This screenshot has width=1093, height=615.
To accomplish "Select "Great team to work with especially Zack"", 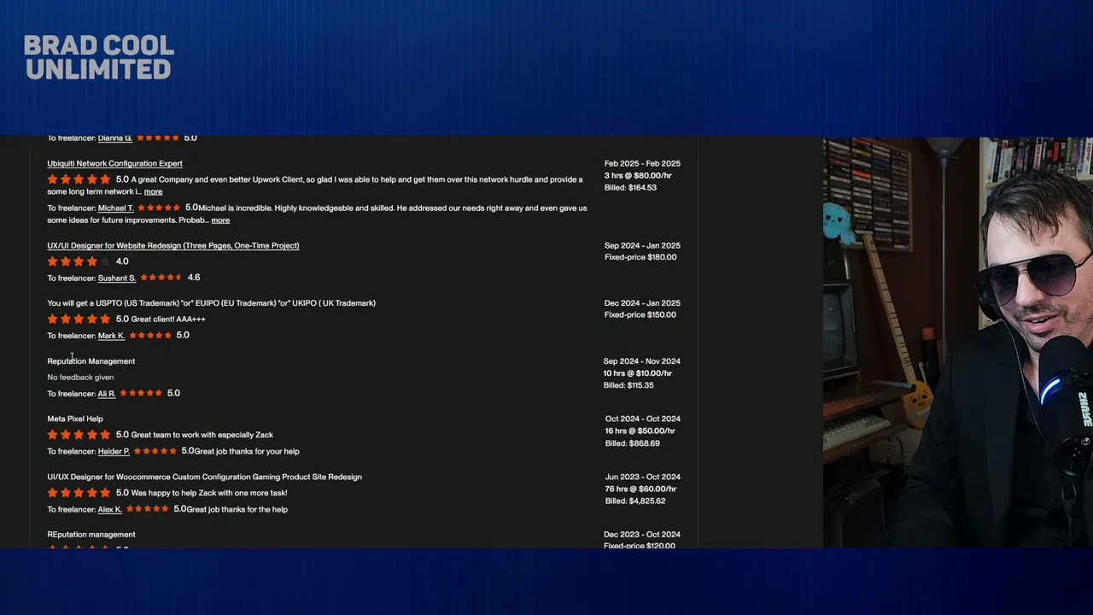I will (202, 435).
